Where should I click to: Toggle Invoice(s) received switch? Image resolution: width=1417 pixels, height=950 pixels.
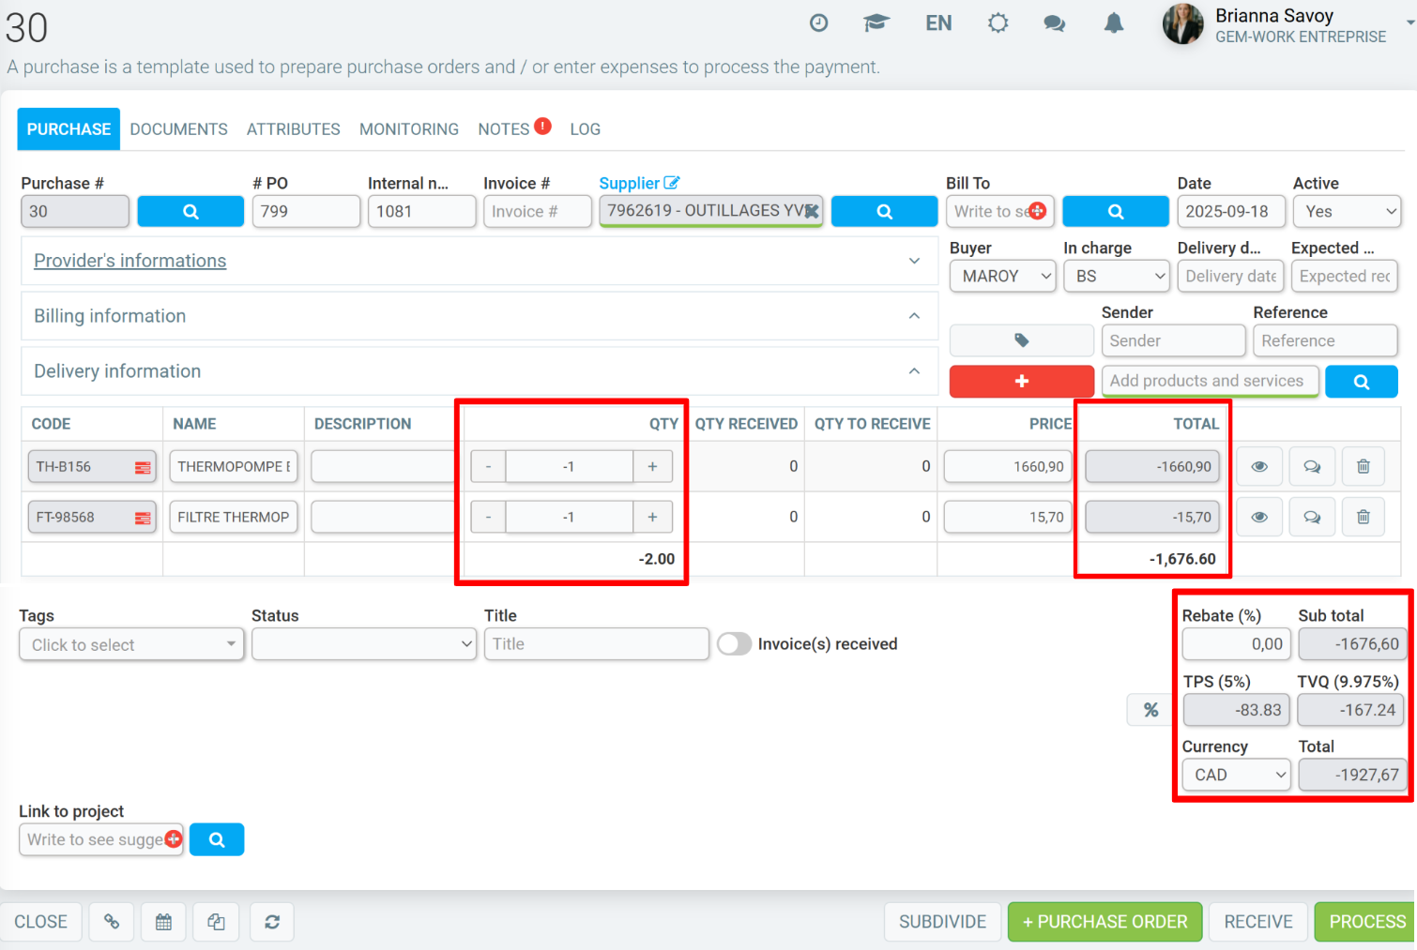tap(735, 643)
